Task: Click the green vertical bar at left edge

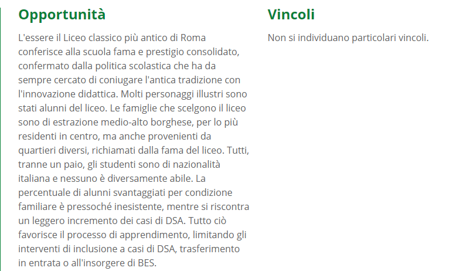Action: coord(1,135)
